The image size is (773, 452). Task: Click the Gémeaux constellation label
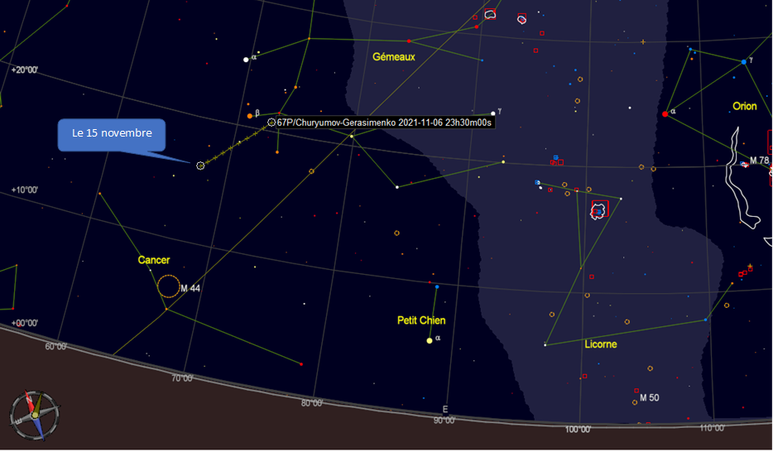[x=393, y=57]
